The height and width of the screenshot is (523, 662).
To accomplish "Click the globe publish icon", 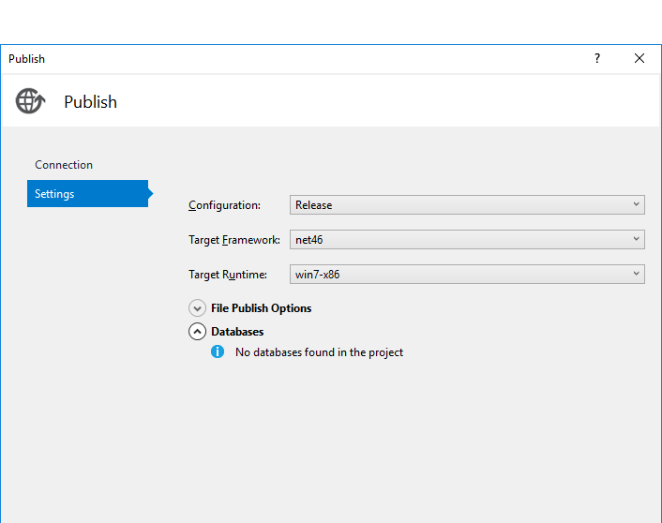I will pyautogui.click(x=30, y=101).
